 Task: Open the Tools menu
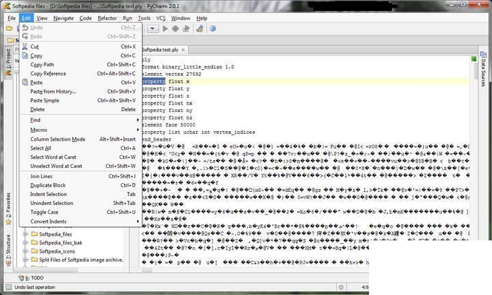click(144, 18)
